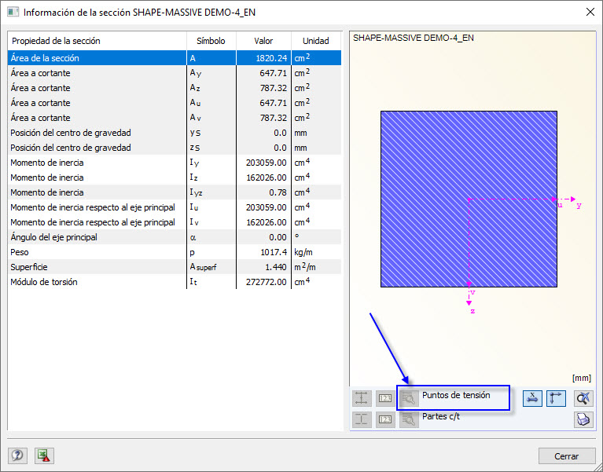This screenshot has width=603, height=472.
Task: Select 'Área a cortante' row with symbol Ay
Action: pyautogui.click(x=175, y=73)
